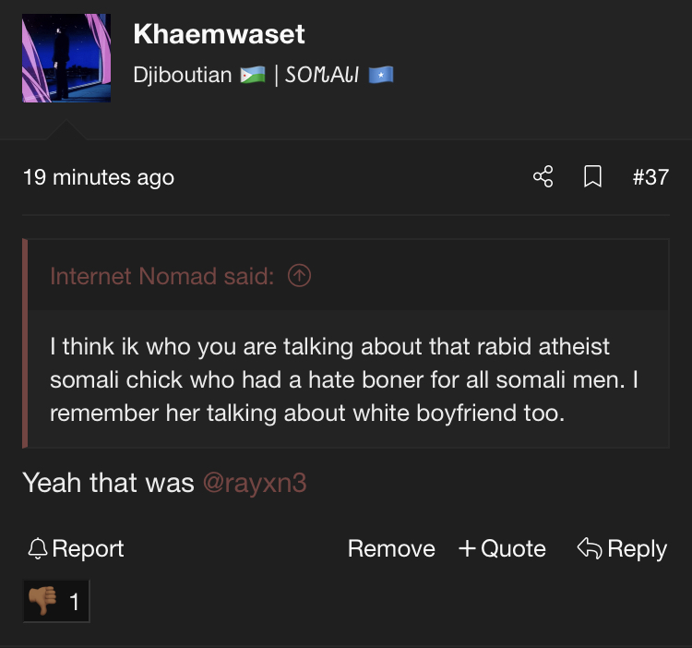Click the Djibouti flag emoji
Viewport: 692px width, 648px height.
(x=252, y=75)
